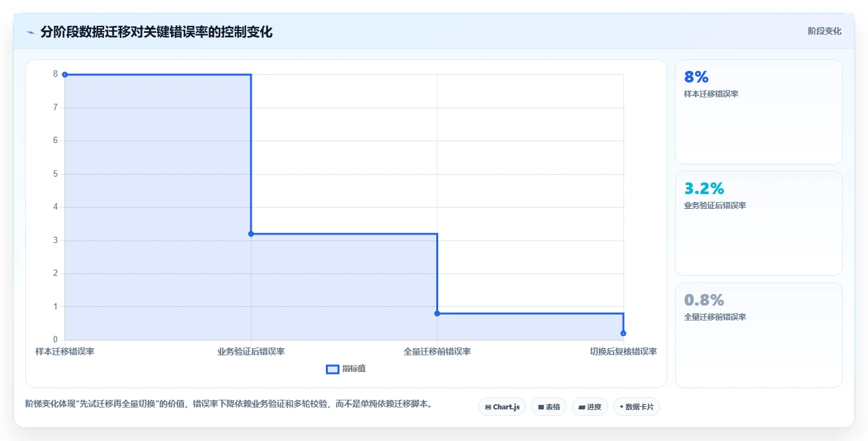
Task: Toggle the 指标值 legend item
Action: (346, 369)
